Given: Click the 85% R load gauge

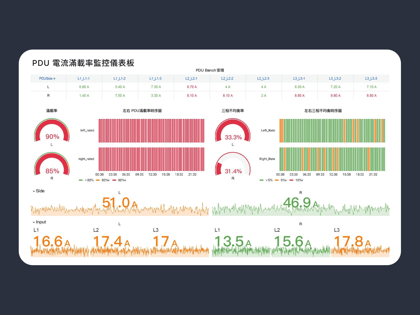Looking at the screenshot, I should [x=52, y=165].
